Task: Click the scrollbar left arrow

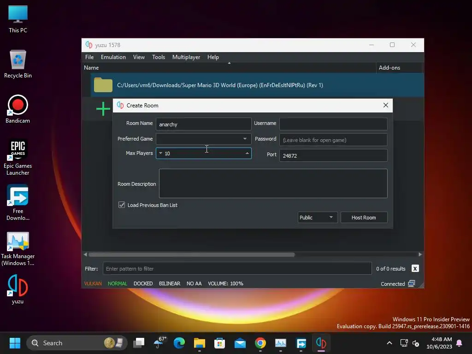Action: [85, 254]
